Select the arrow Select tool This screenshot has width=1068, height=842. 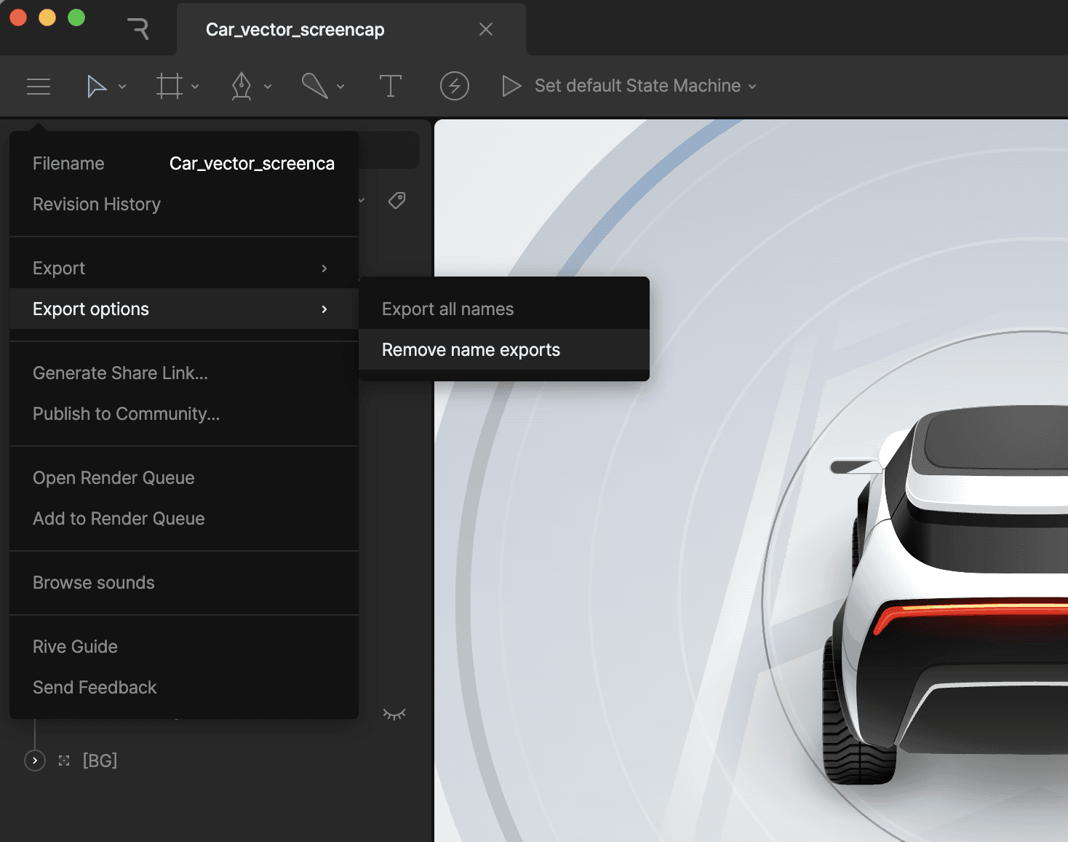click(96, 87)
